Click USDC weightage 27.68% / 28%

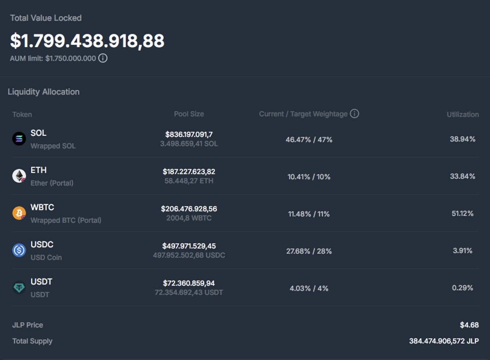(309, 251)
